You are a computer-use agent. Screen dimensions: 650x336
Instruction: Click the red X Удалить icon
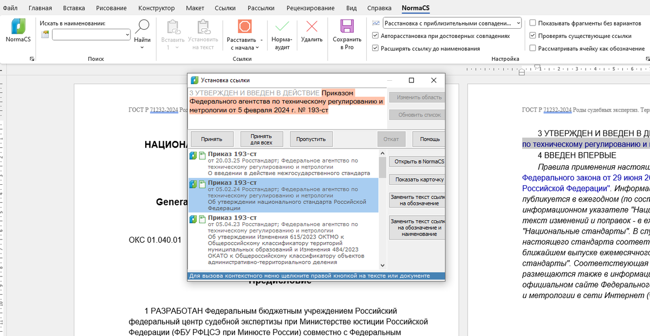[311, 27]
